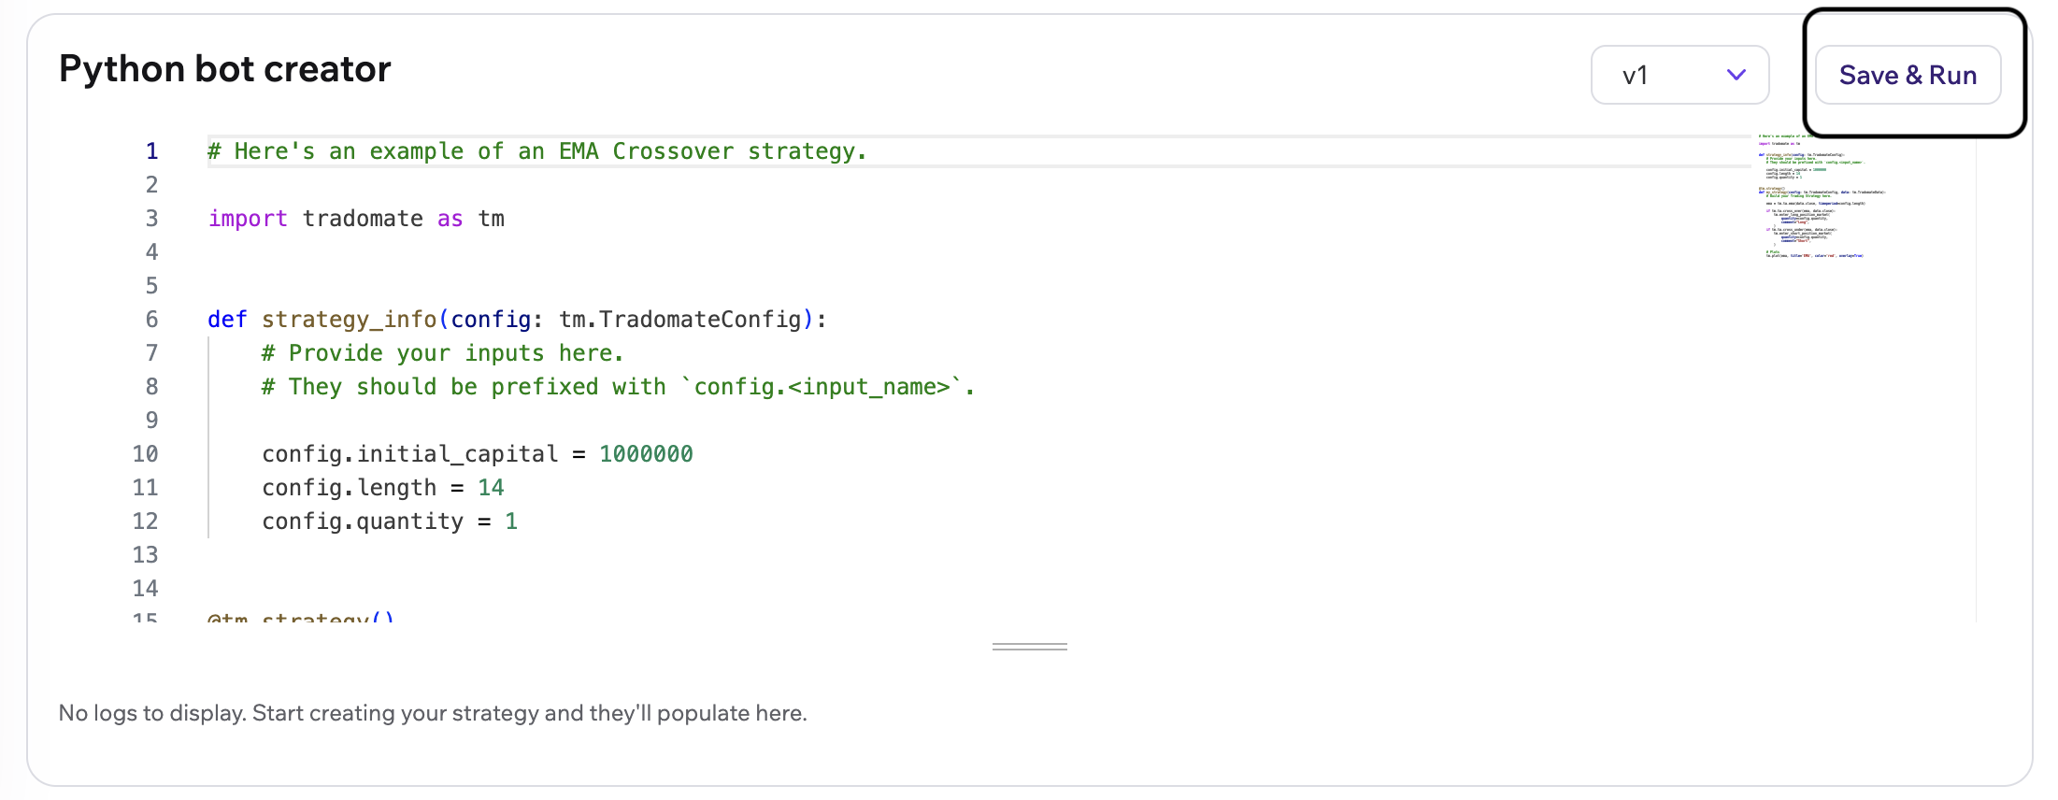
Task: Click the 'No logs to display' message
Action: (432, 713)
